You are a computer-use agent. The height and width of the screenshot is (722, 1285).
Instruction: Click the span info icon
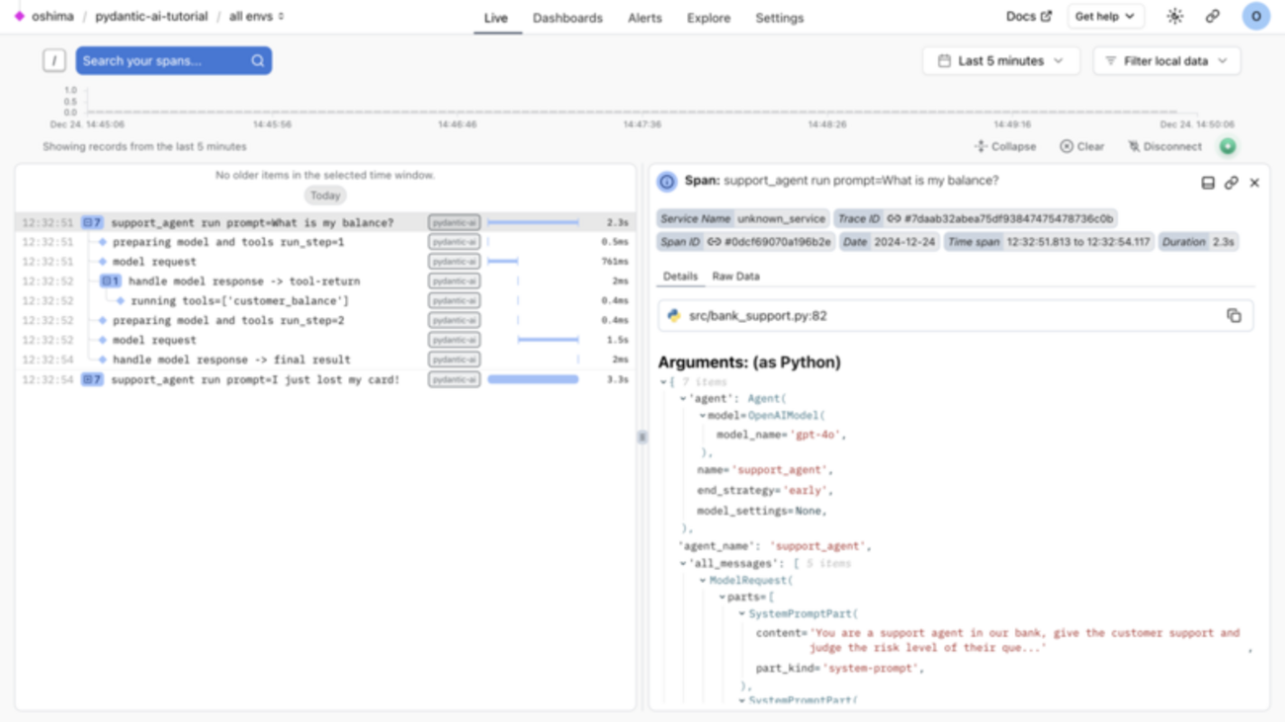click(x=667, y=182)
